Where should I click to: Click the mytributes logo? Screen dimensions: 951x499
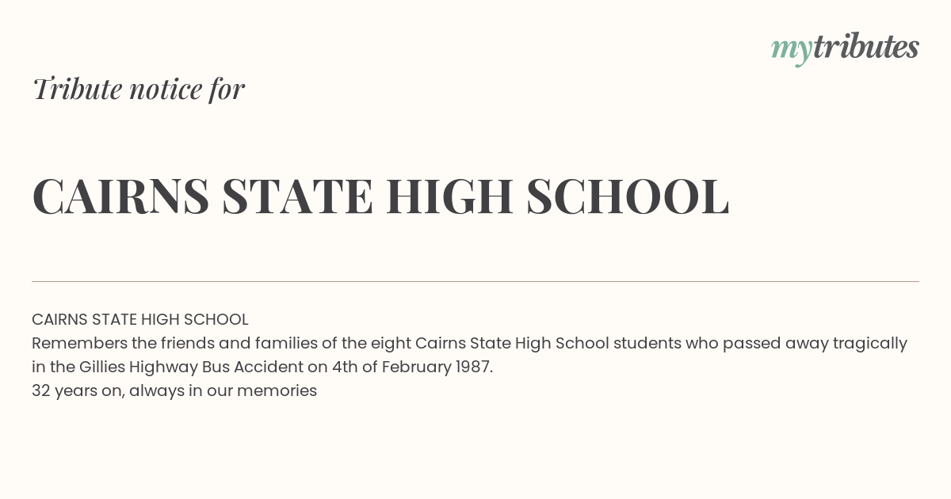click(x=845, y=49)
